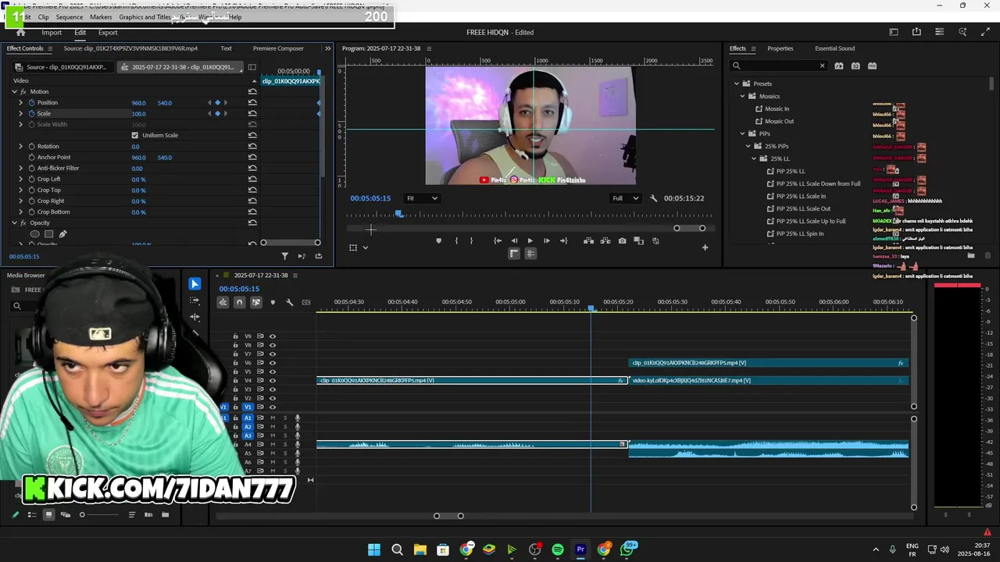Open Timeline display settings wrench
Image resolution: width=1000 pixels, height=562 pixels.
(289, 302)
